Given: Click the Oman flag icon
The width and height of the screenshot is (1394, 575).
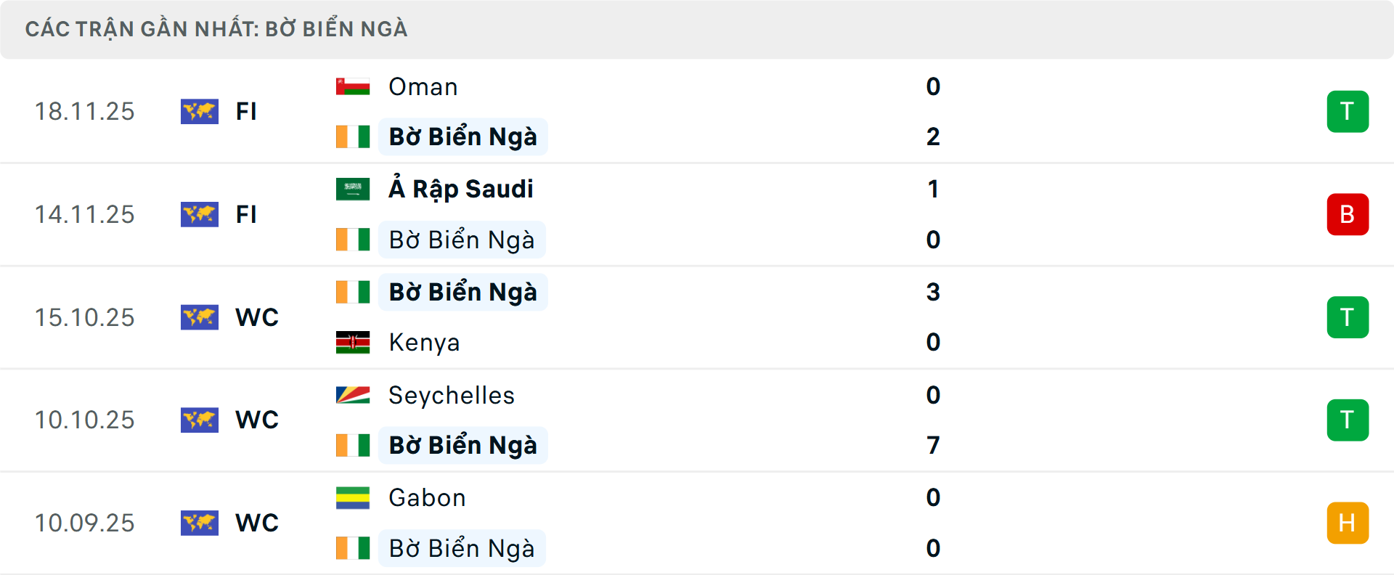Looking at the screenshot, I should tap(352, 85).
